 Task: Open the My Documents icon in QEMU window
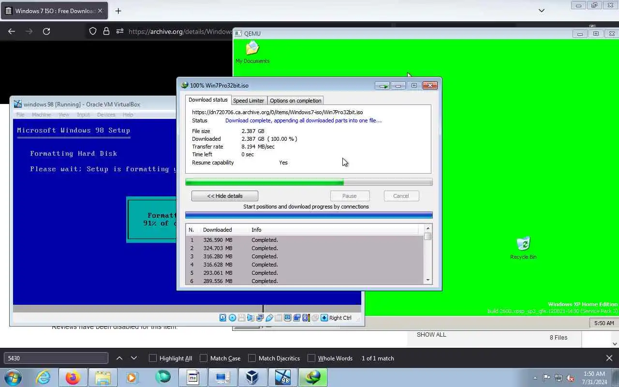pos(252,52)
